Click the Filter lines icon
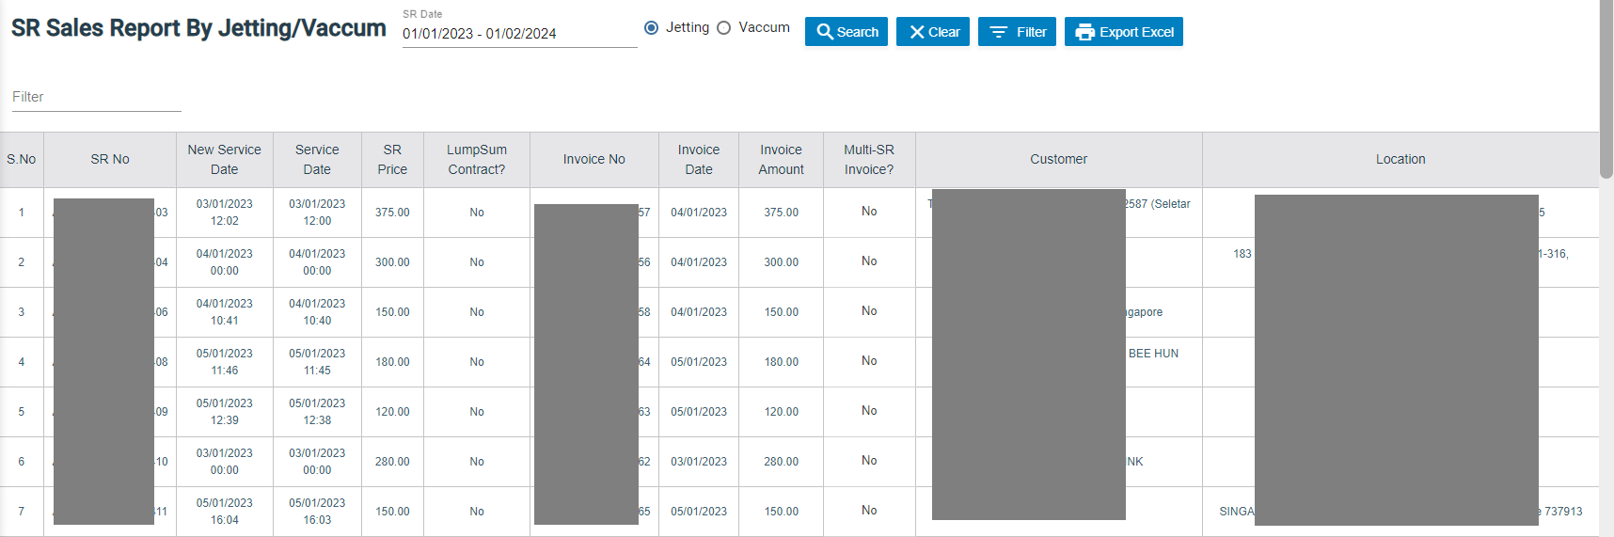Viewport: 1614px width, 537px height. coord(999,32)
